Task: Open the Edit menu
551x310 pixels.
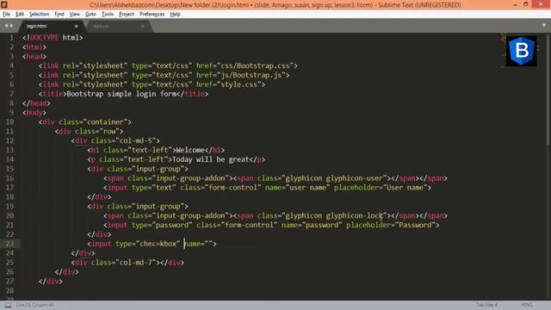Action: (x=20, y=14)
